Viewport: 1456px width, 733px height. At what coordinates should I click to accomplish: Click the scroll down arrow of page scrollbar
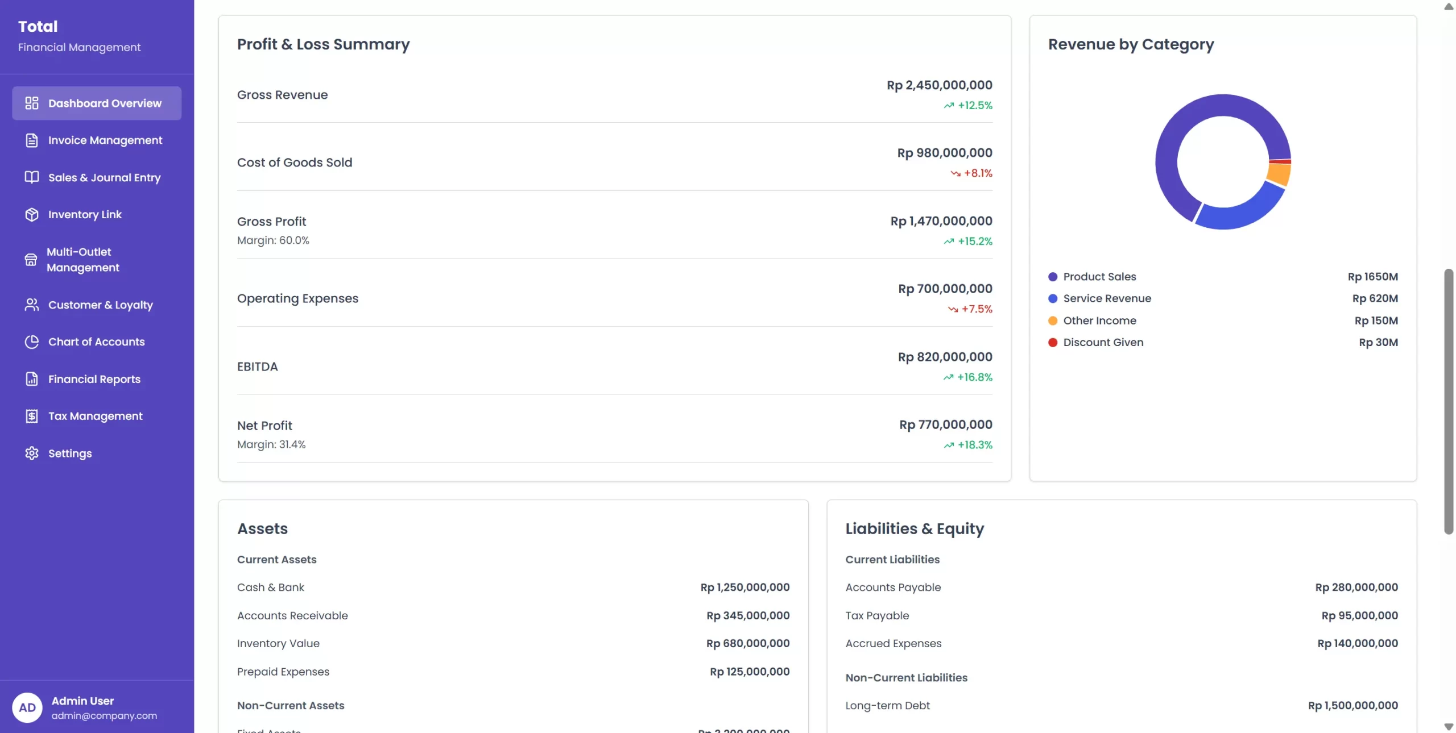point(1449,727)
